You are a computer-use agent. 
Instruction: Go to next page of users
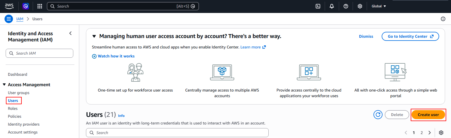(x=430, y=133)
